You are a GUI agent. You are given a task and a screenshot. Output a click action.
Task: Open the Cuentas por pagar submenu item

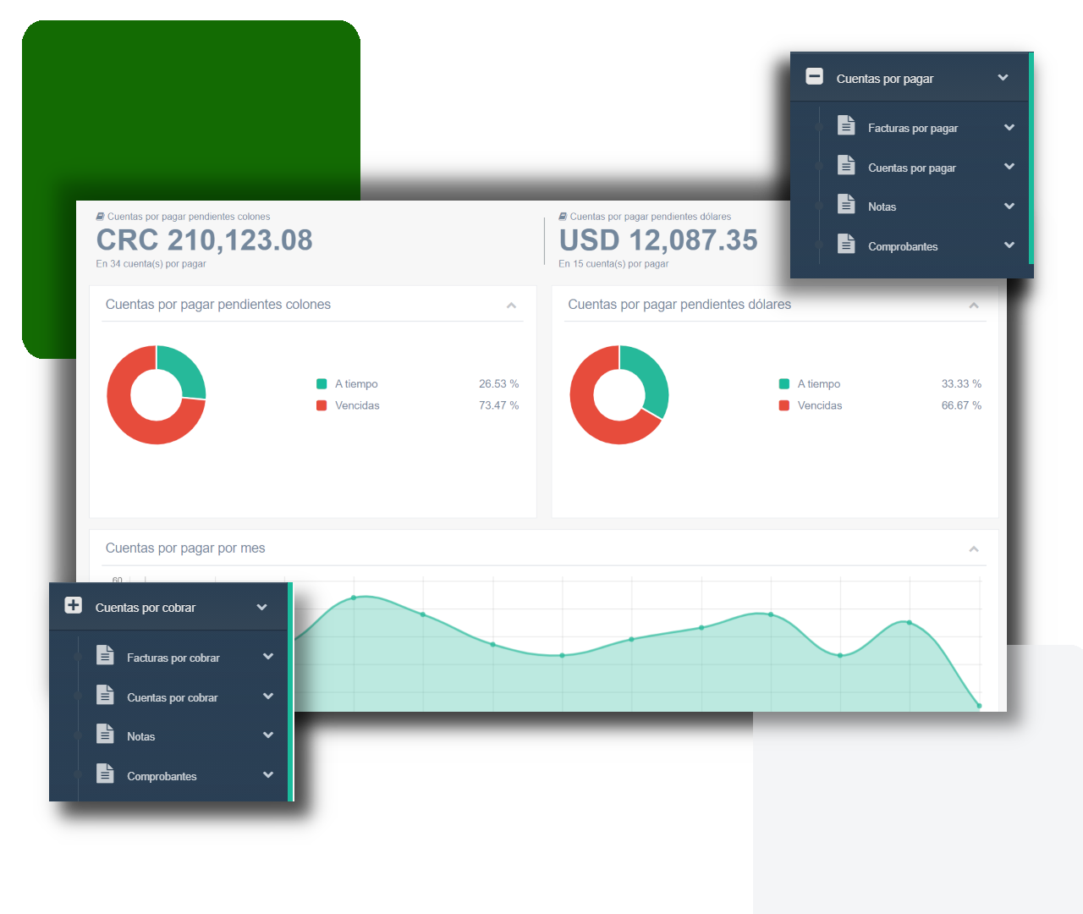click(911, 168)
